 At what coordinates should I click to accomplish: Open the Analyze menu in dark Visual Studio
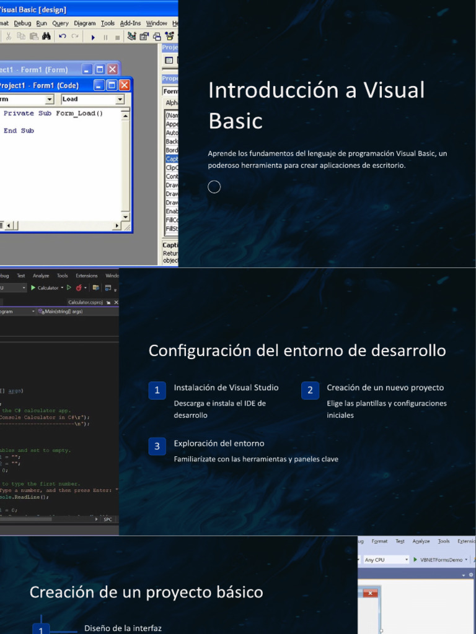[41, 276]
